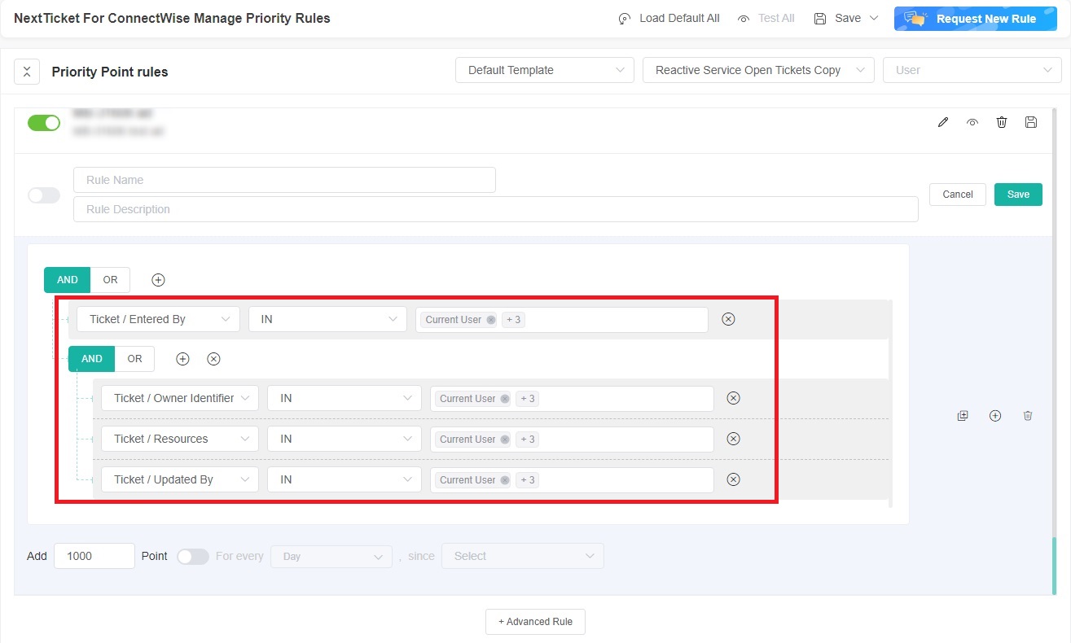The height and width of the screenshot is (643, 1071).
Task: Click the Rule Name input field
Action: 284,180
